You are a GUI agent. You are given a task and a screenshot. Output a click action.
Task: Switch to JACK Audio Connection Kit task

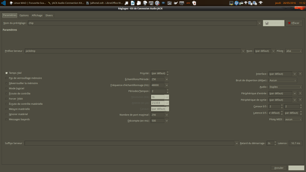pos(66,3)
